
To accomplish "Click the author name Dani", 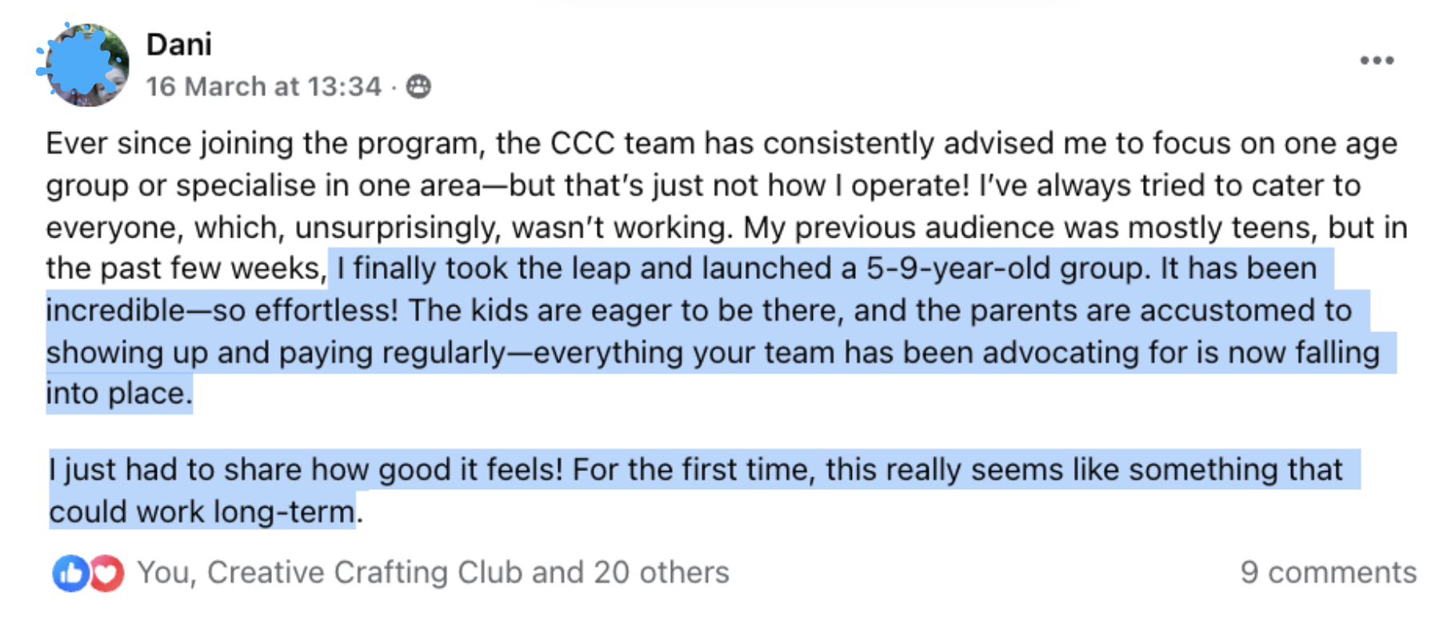I will click(179, 45).
